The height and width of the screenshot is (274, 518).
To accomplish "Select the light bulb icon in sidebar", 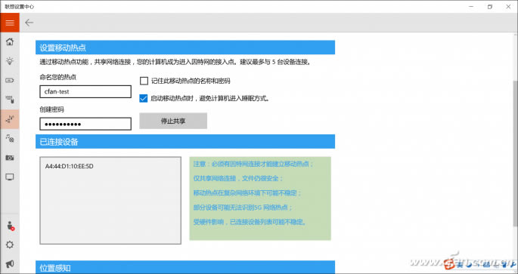I will [x=10, y=61].
